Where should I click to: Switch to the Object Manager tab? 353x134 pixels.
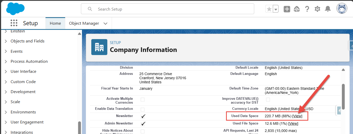point(84,23)
